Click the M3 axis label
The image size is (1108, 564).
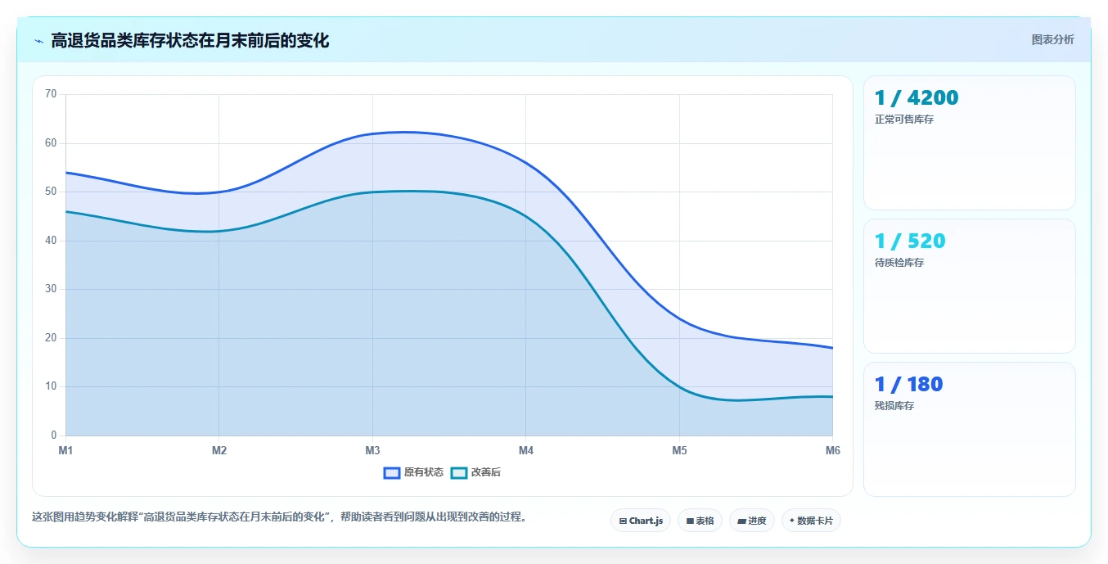(372, 450)
